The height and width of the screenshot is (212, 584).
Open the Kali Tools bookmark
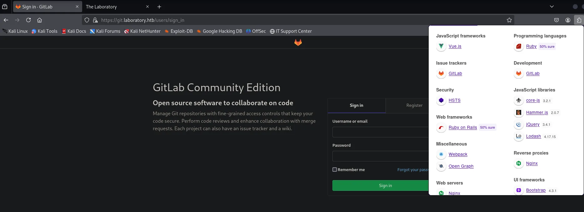tap(45, 31)
